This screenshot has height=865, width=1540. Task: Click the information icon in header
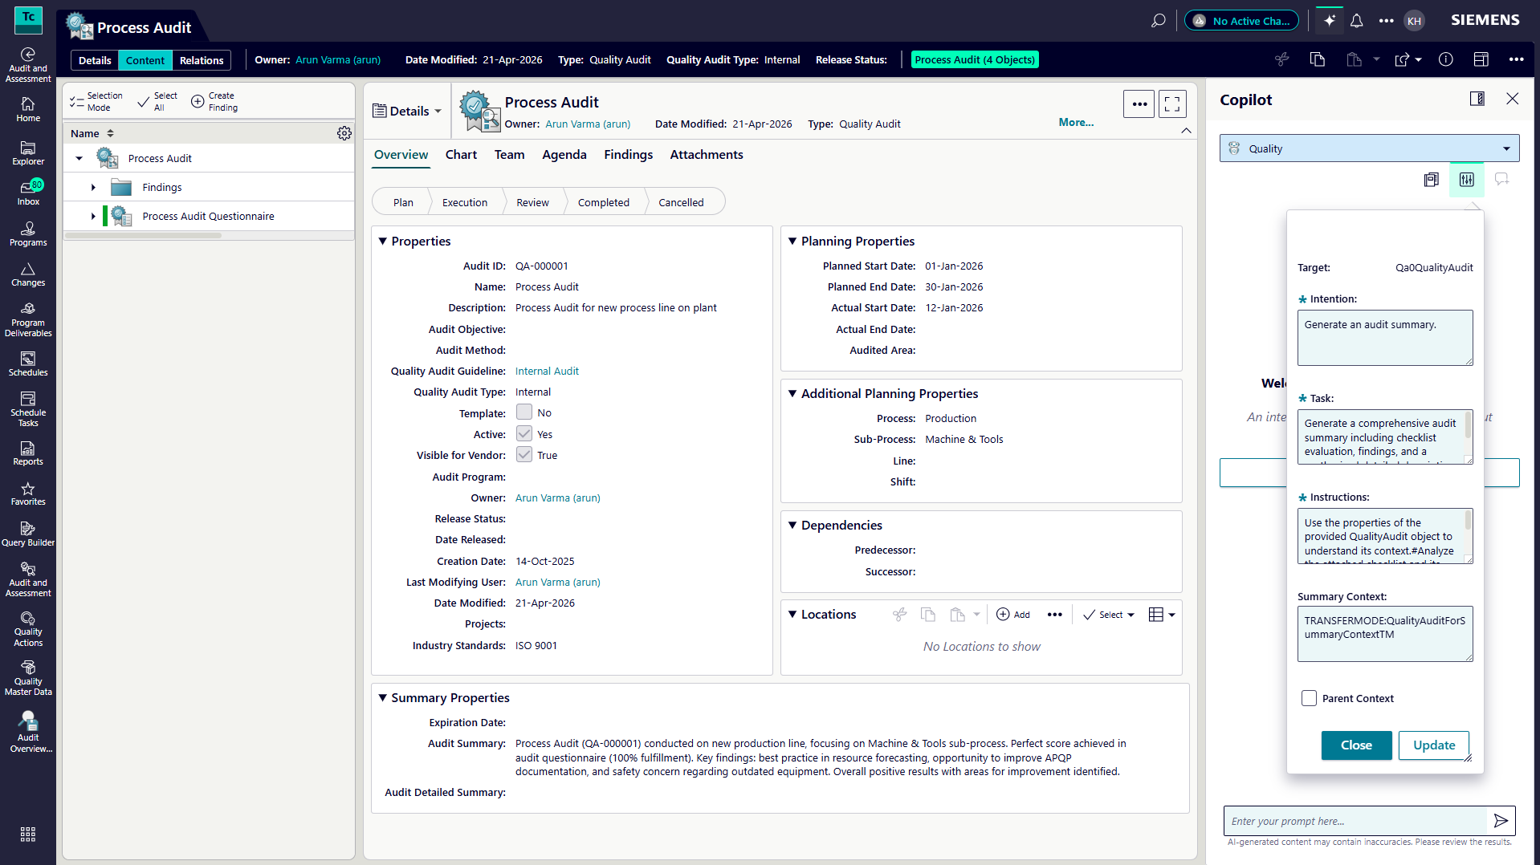pyautogui.click(x=1446, y=59)
